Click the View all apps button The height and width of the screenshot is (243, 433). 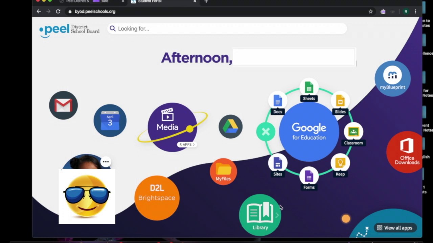coord(395,228)
